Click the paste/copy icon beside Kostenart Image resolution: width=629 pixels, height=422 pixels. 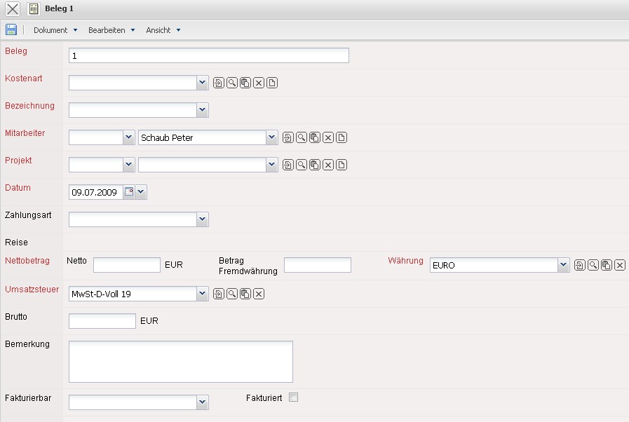[x=245, y=83]
